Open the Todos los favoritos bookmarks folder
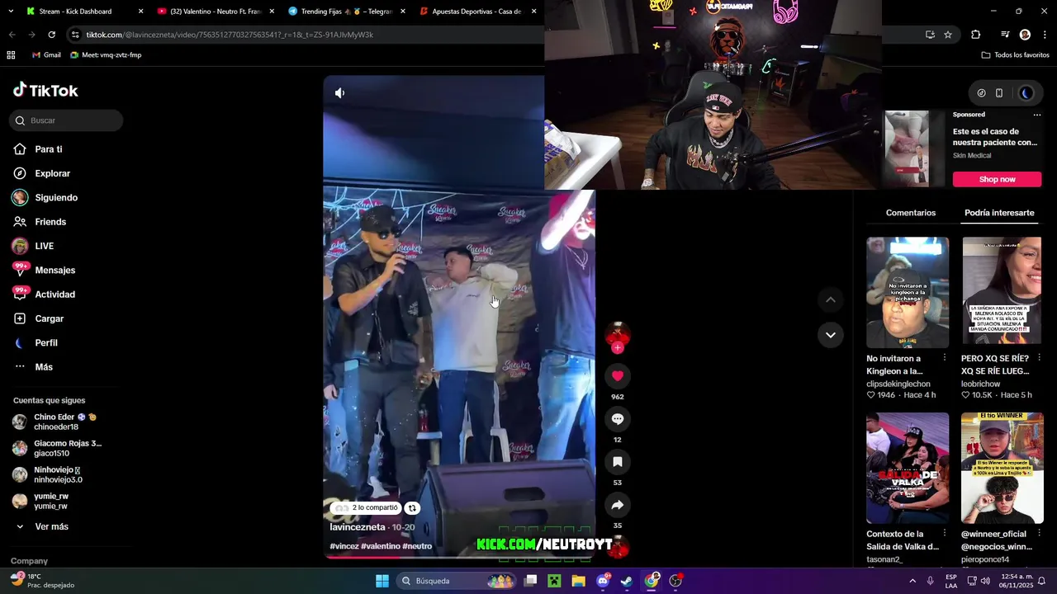Viewport: 1057px width, 594px height. pyautogui.click(x=1015, y=55)
